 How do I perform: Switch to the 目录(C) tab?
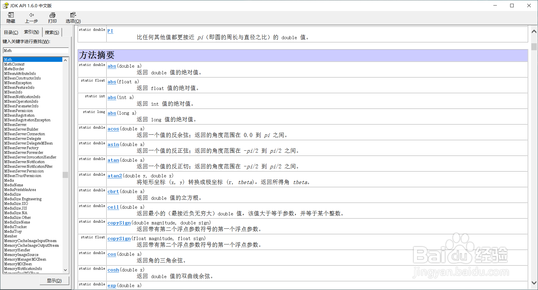pos(11,32)
